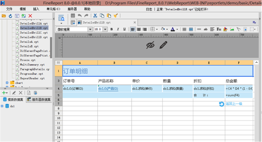Copy the selected cell
The image size is (262, 142).
[102, 16]
